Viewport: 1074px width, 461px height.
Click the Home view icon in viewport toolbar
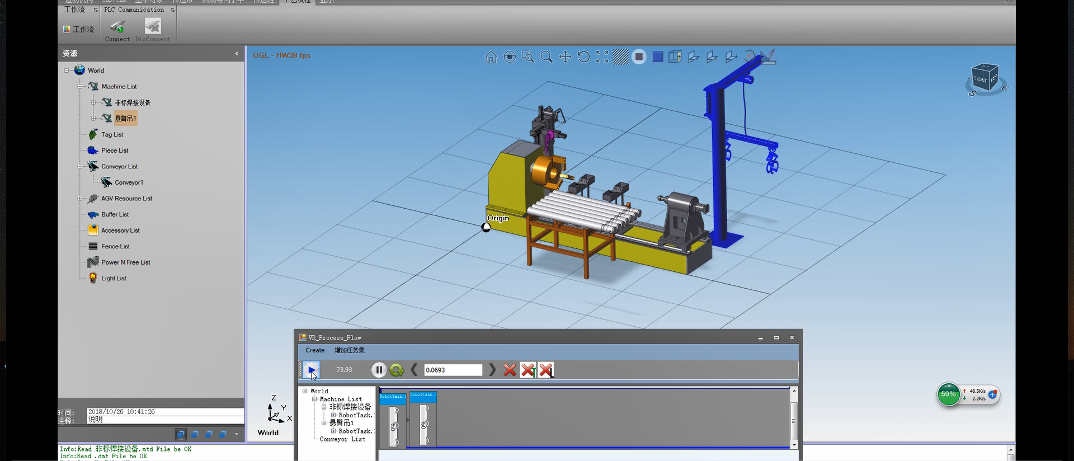click(491, 57)
